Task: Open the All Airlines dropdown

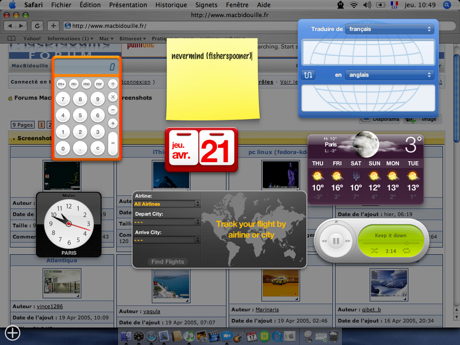Action: point(167,204)
